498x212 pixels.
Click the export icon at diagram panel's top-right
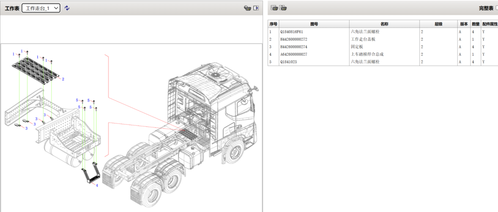coord(256,8)
